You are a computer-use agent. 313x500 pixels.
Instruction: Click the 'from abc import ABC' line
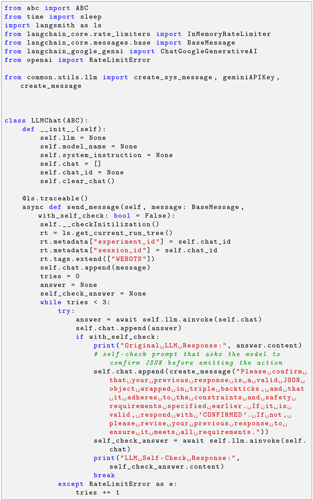[x=46, y=8]
